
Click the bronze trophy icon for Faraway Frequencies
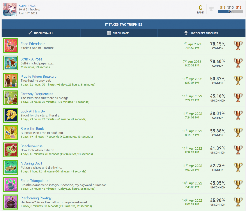[238, 98]
